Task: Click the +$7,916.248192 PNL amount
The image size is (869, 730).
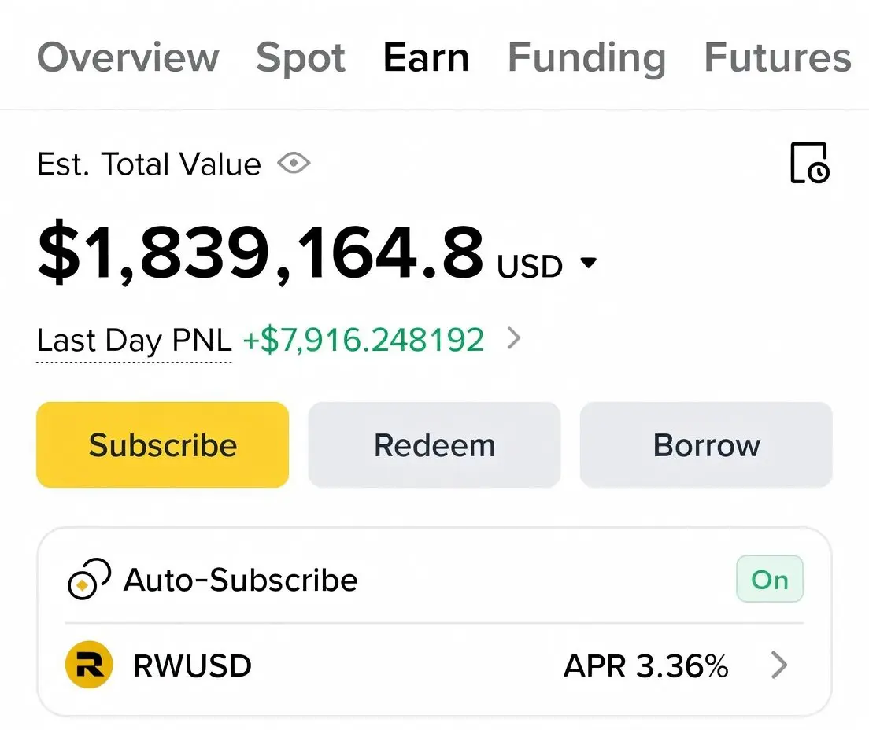Action: [364, 340]
